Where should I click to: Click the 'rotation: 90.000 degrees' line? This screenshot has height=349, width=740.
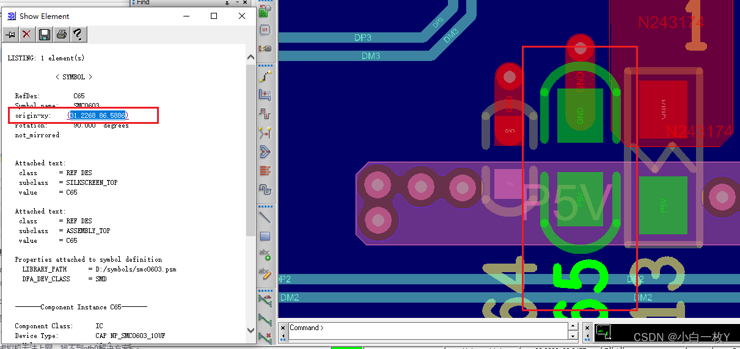[x=71, y=125]
